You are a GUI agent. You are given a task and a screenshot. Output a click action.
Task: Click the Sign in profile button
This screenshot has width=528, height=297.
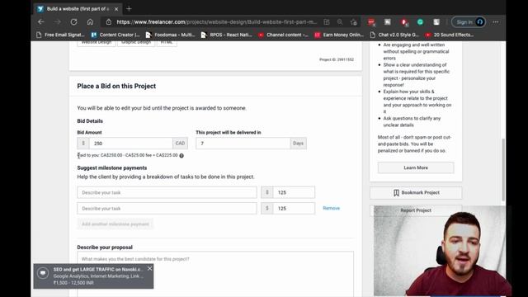pos(469,22)
